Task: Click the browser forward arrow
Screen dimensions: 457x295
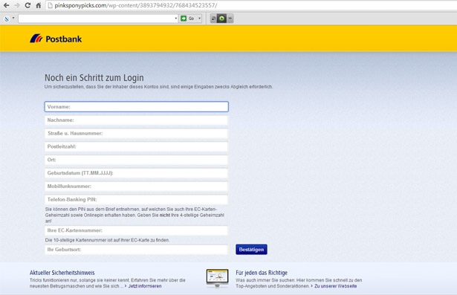Action: [17, 5]
